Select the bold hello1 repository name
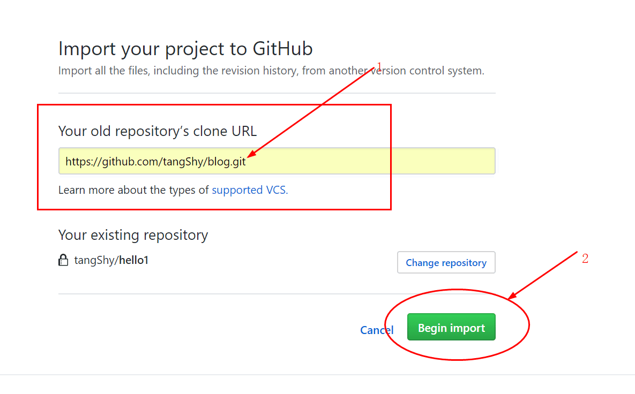 pyautogui.click(x=133, y=261)
